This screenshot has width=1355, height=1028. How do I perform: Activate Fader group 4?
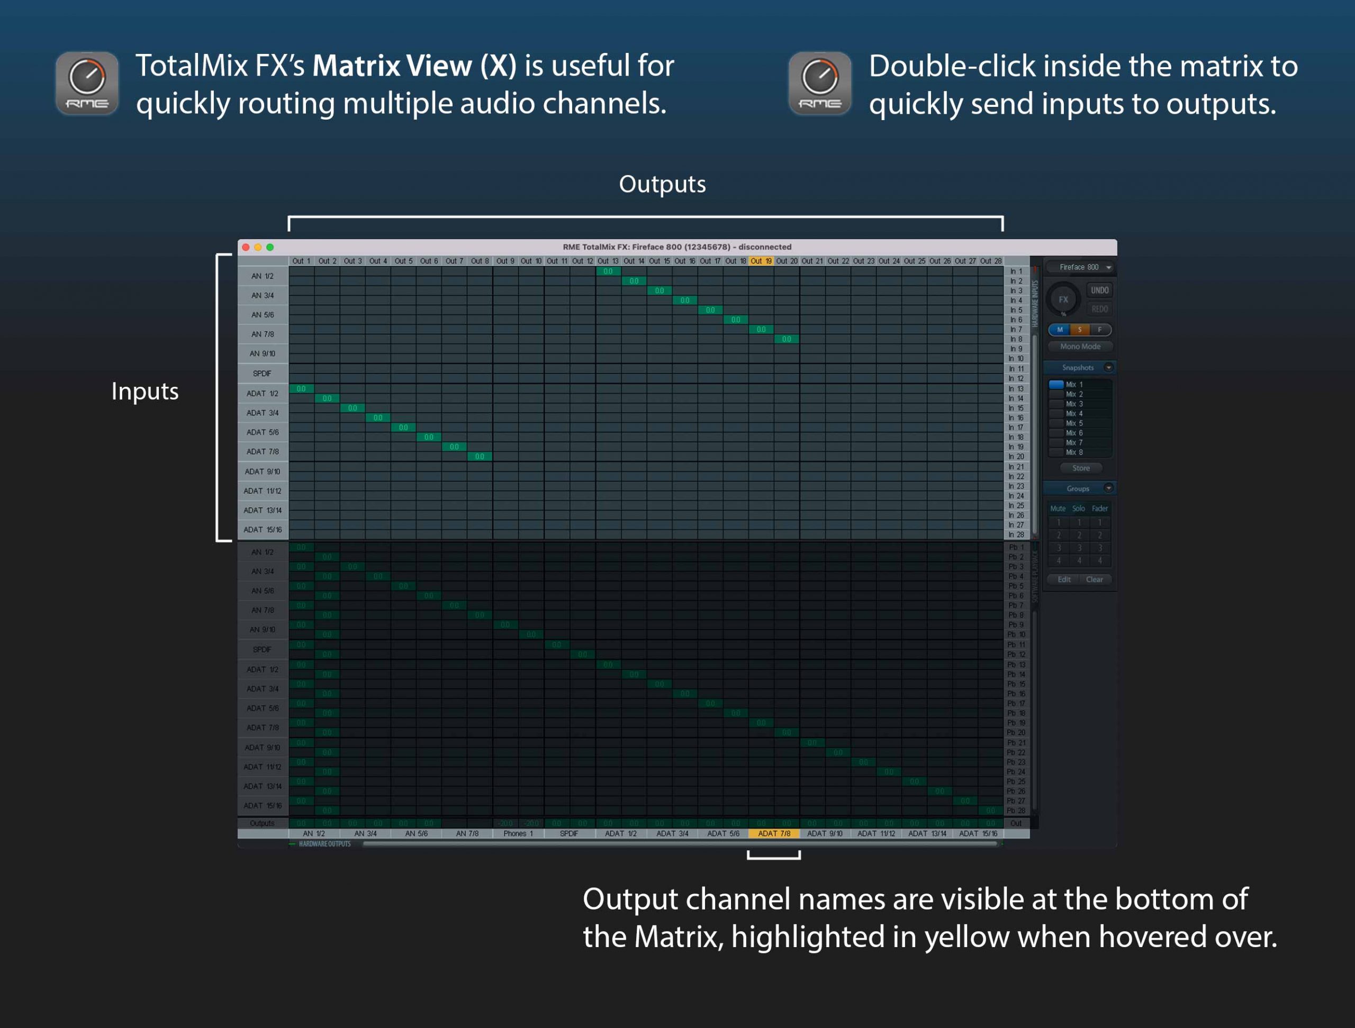[x=1100, y=561]
